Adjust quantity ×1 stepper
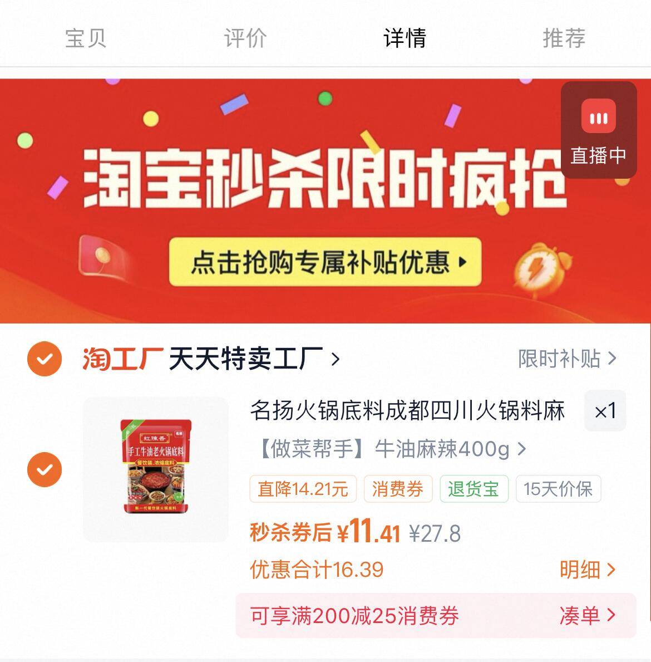Viewport: 651px width, 662px height. pos(605,411)
